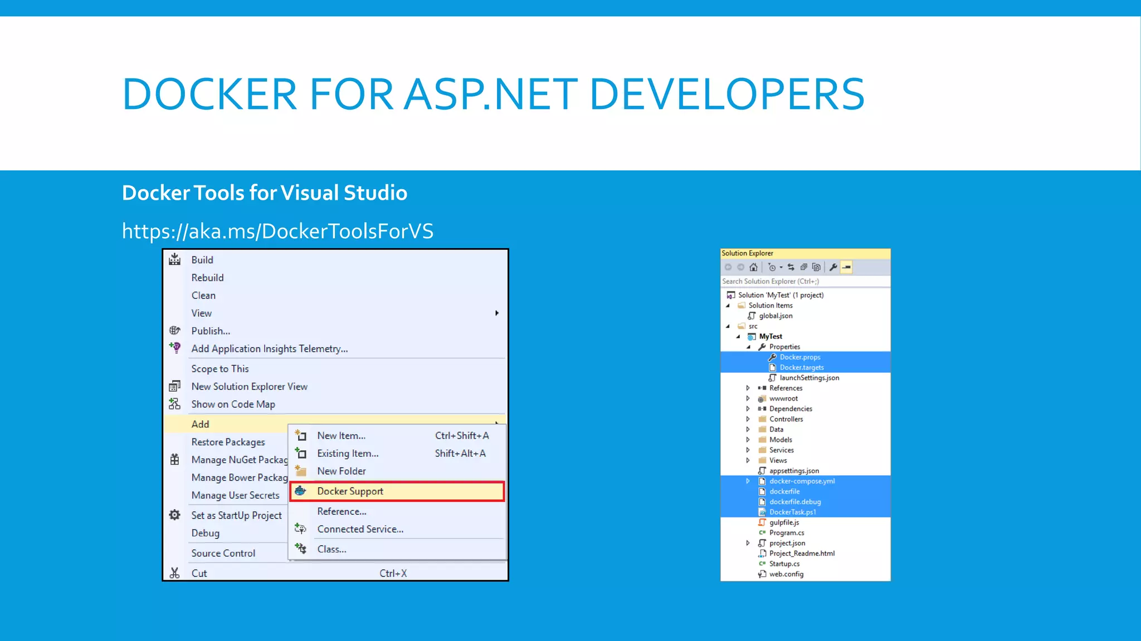Expand the project.json node
The height and width of the screenshot is (641, 1141).
tap(748, 543)
